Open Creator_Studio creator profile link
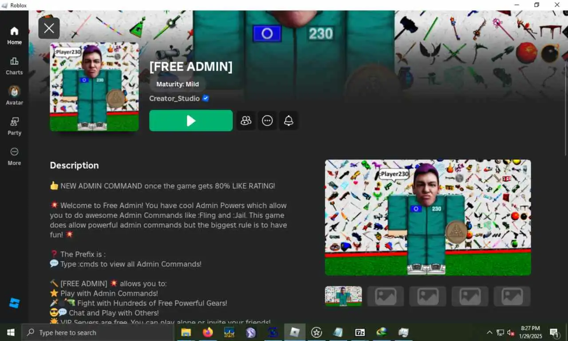The width and height of the screenshot is (568, 341). coord(174,99)
